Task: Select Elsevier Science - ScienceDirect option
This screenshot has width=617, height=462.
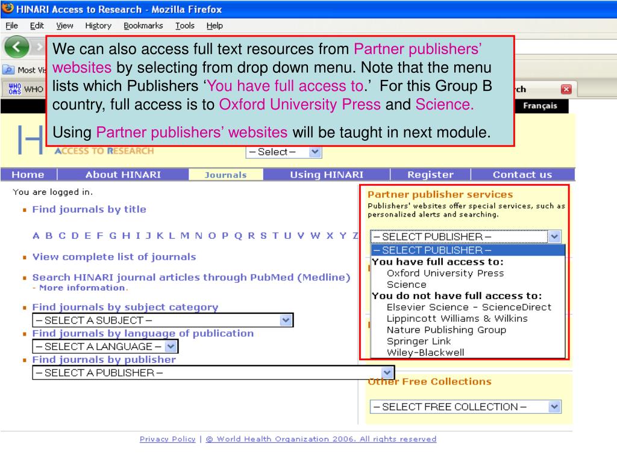Action: [469, 307]
